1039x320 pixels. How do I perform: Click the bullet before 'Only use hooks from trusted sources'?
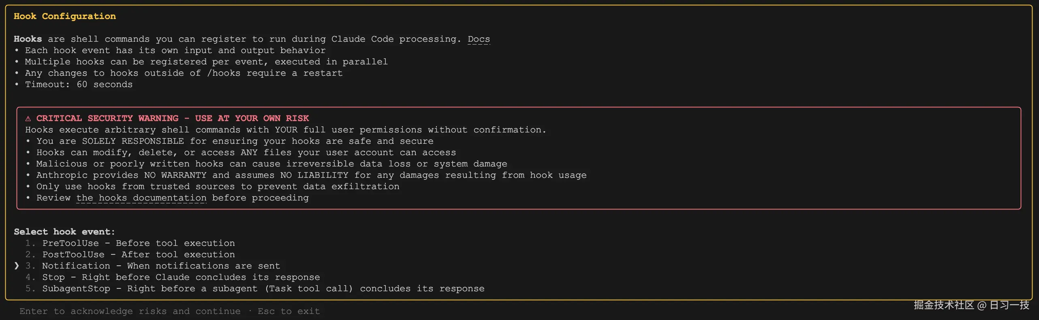[28, 186]
